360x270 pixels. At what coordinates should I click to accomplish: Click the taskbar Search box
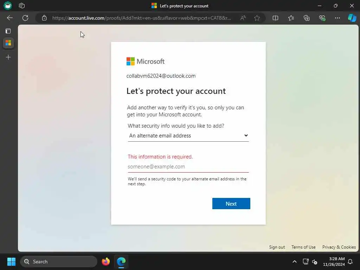tap(59, 262)
